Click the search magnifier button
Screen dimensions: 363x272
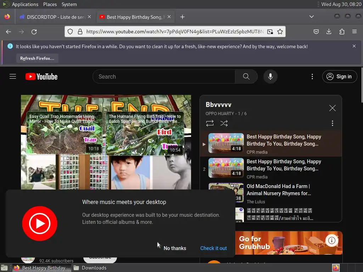tap(246, 76)
